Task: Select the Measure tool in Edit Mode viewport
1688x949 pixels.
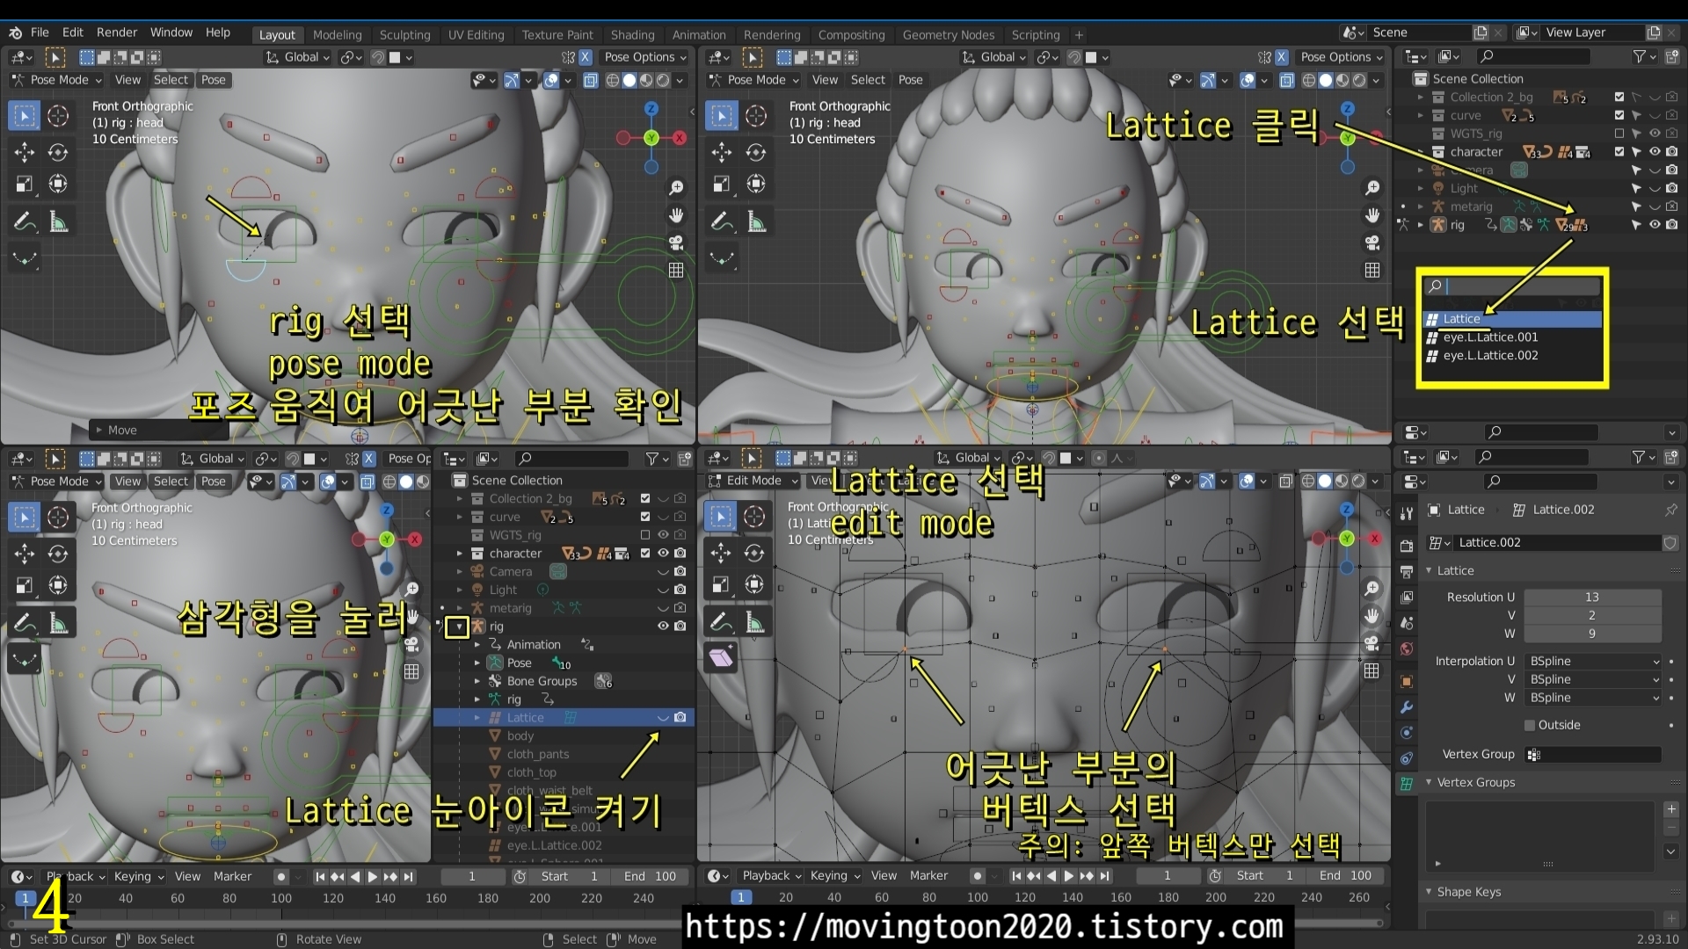Action: click(754, 622)
